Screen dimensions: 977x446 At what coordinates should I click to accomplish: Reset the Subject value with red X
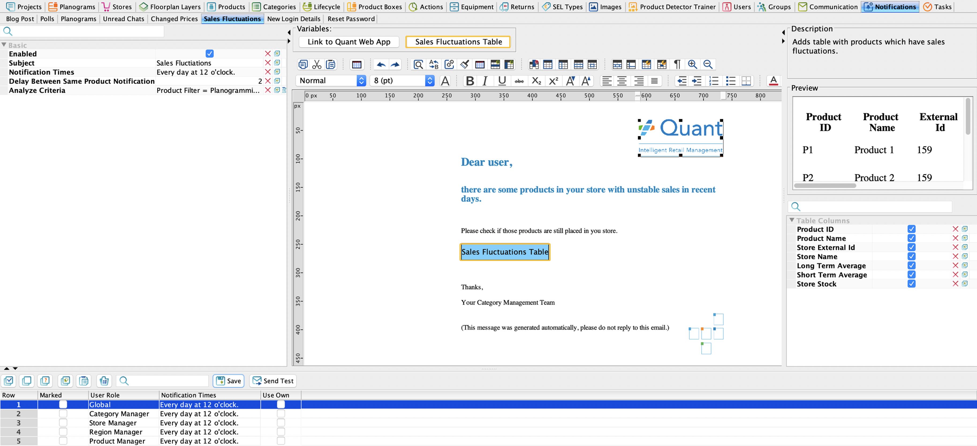coord(268,63)
